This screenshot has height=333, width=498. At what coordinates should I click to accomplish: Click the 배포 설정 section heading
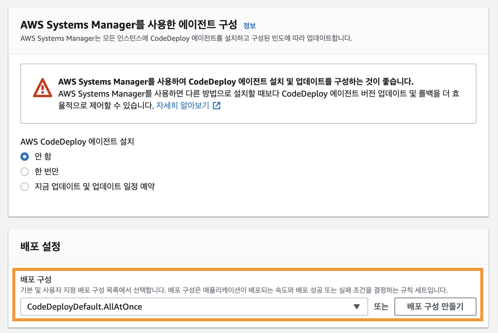[x=40, y=246]
